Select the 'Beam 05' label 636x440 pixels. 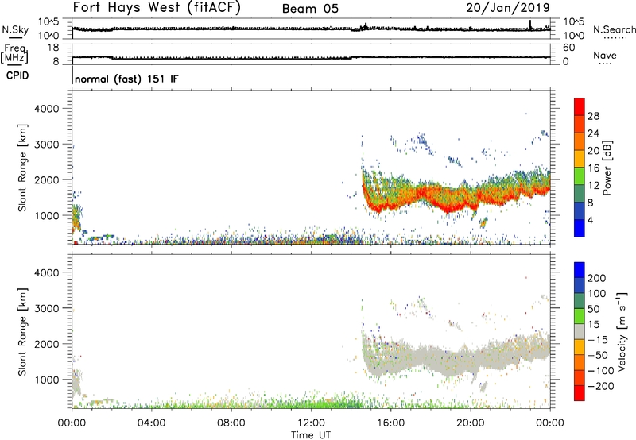tap(310, 9)
